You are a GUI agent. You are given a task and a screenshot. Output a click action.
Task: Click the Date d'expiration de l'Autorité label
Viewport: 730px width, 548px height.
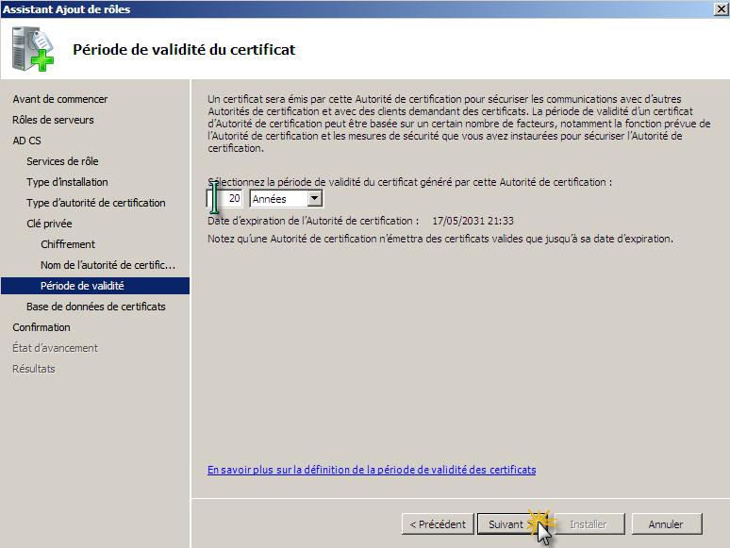(x=313, y=221)
